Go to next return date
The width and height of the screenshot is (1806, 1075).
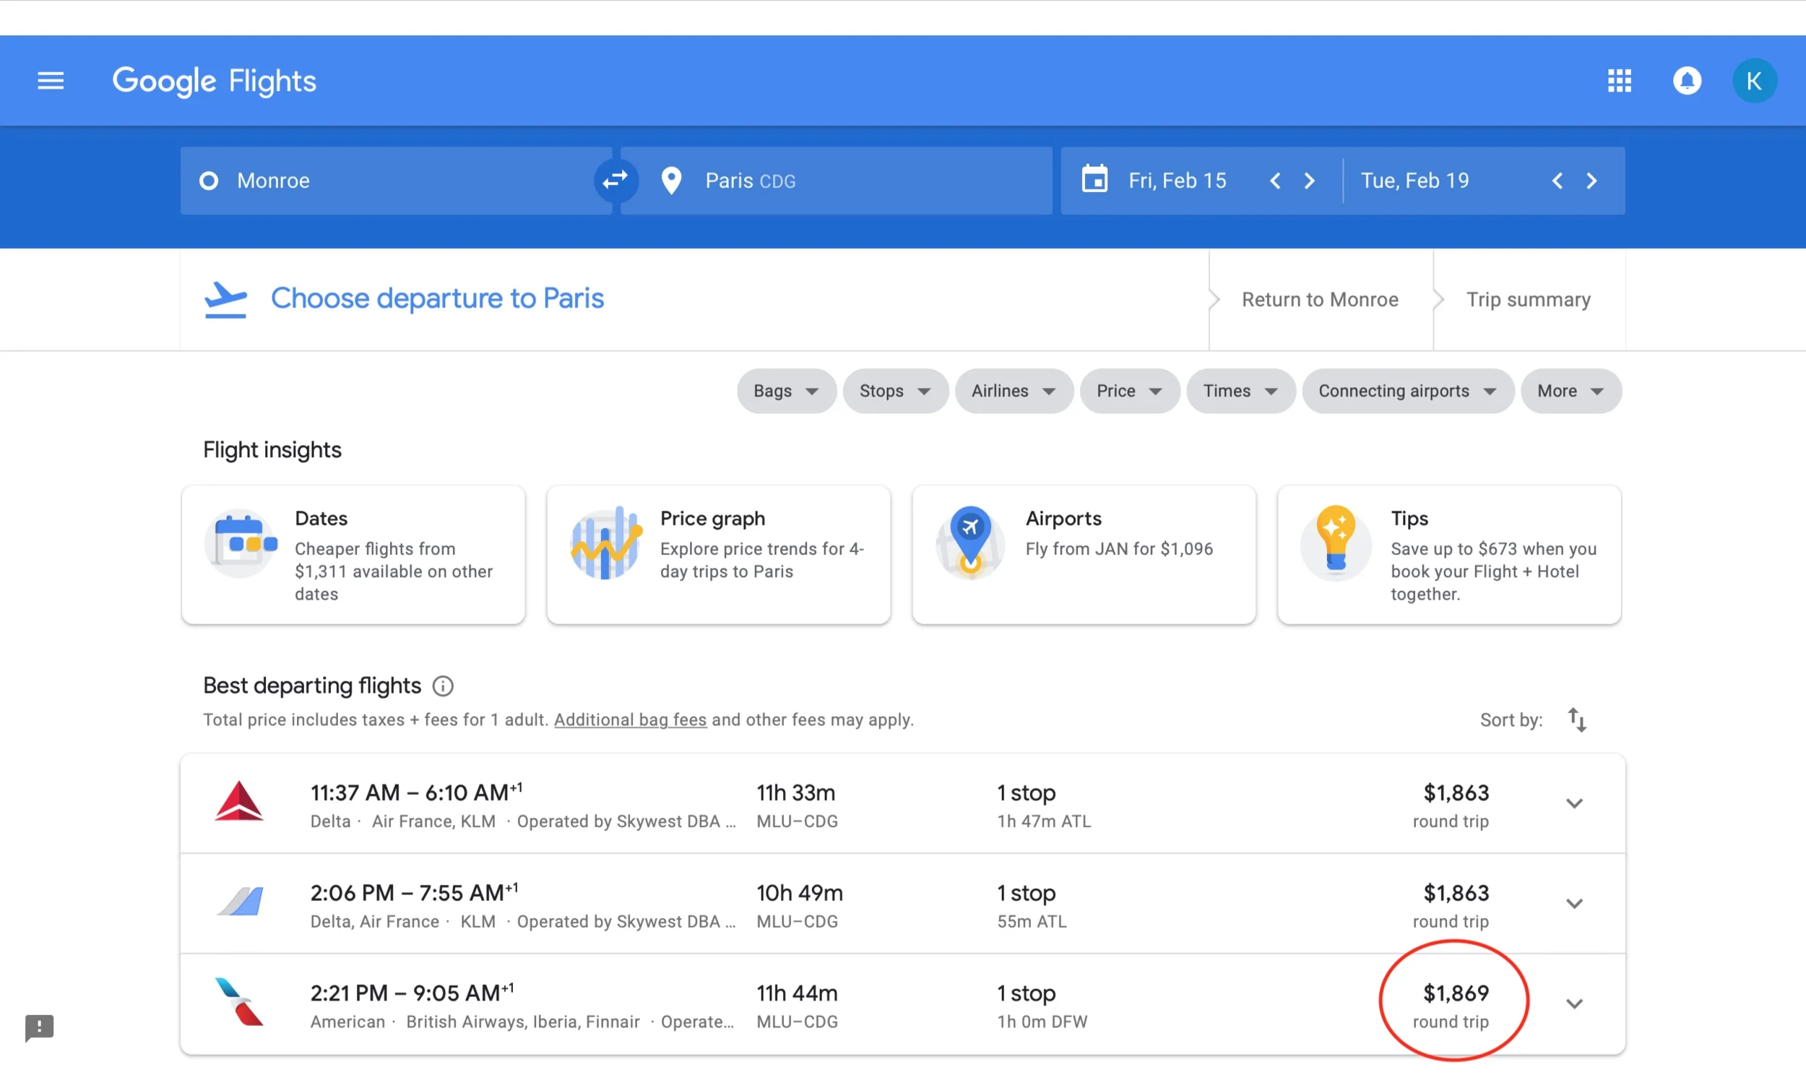click(1591, 181)
